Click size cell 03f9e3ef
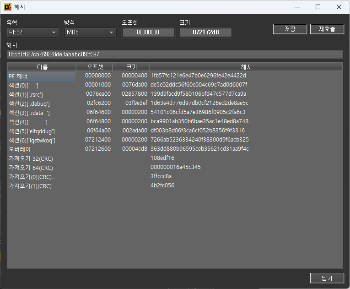The image size is (350, 289). (136, 103)
